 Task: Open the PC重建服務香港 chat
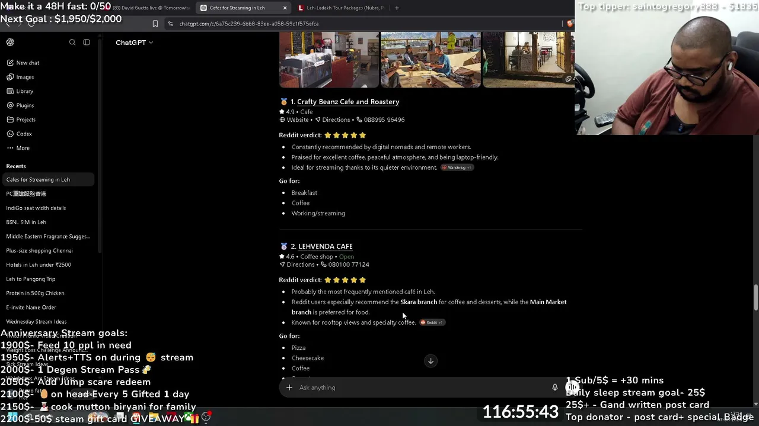click(26, 193)
